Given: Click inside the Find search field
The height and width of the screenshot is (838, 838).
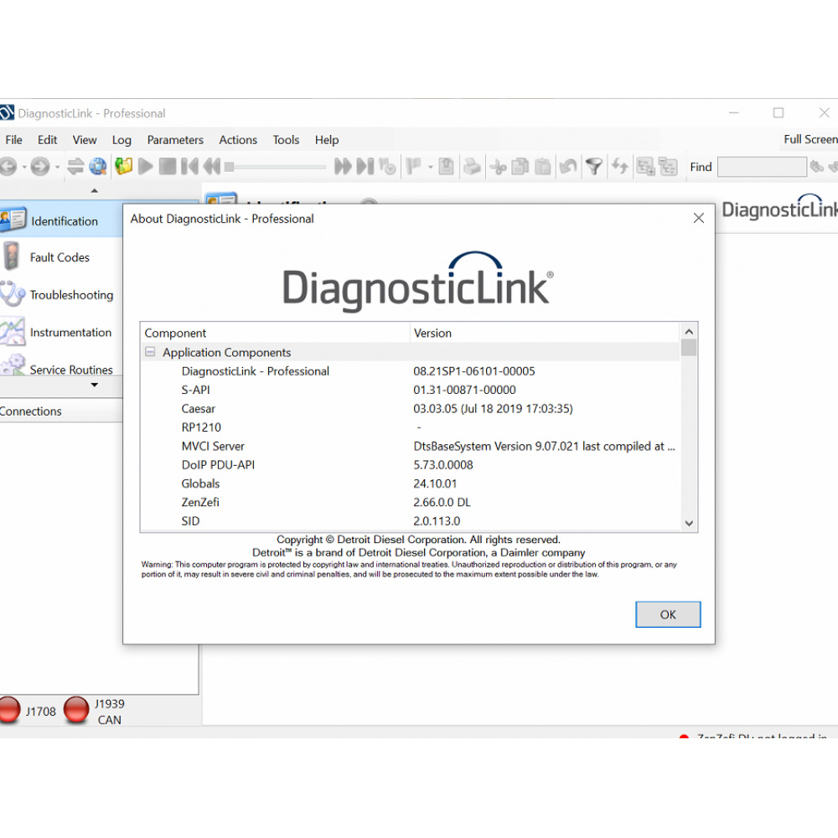Looking at the screenshot, I should 762,167.
